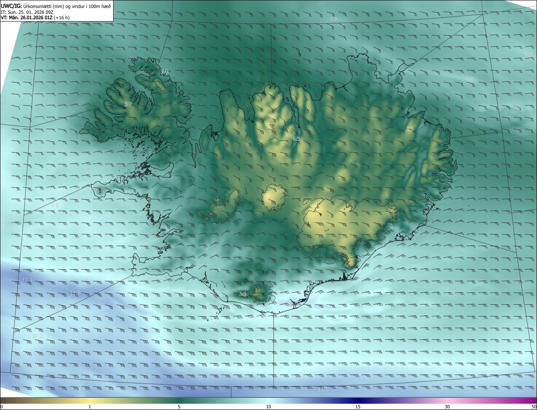Pick the dark green colour above tick 5
537x410 pixels.
point(179,400)
